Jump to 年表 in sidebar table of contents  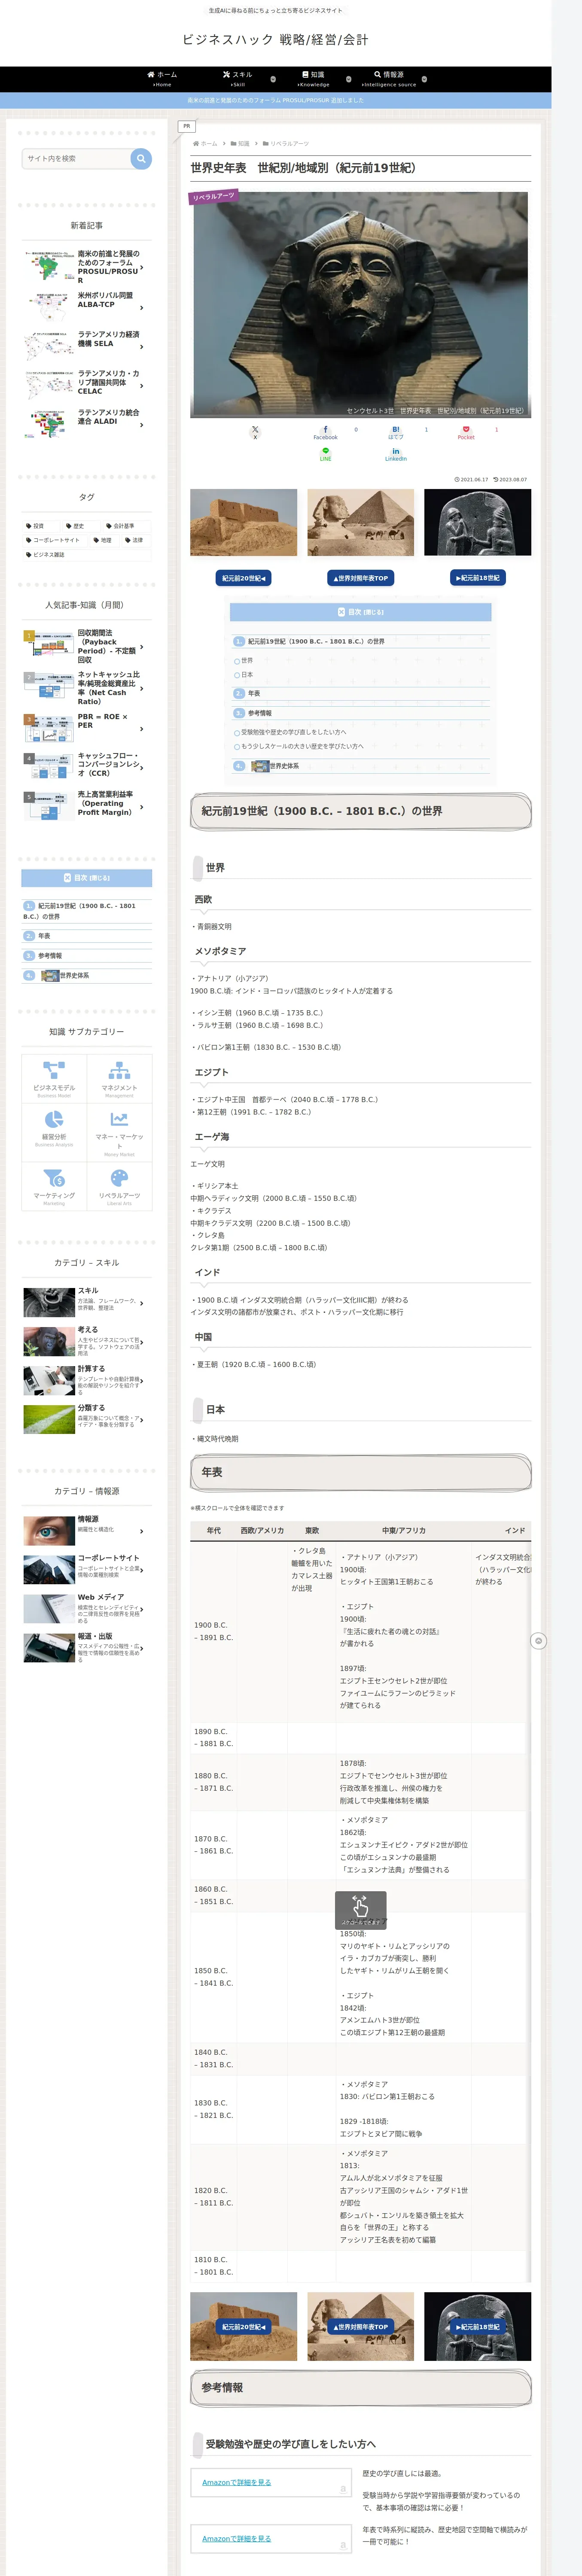click(x=44, y=936)
